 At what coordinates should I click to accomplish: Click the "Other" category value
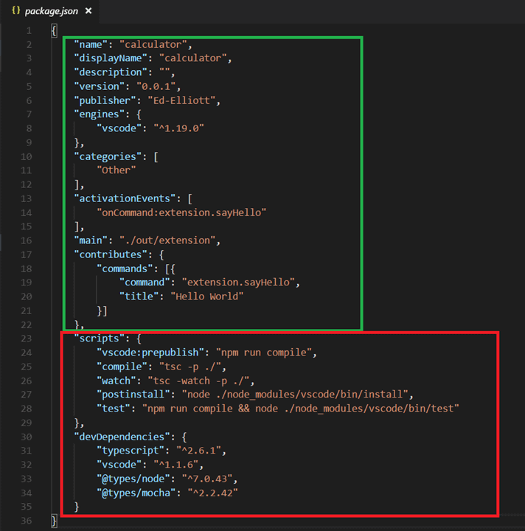[x=116, y=170]
